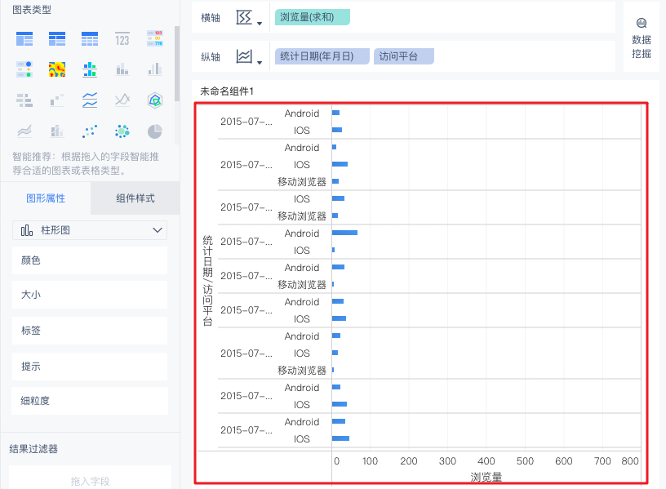666x489 pixels.
Task: Select the partitioned line chart icon
Action: point(90,100)
